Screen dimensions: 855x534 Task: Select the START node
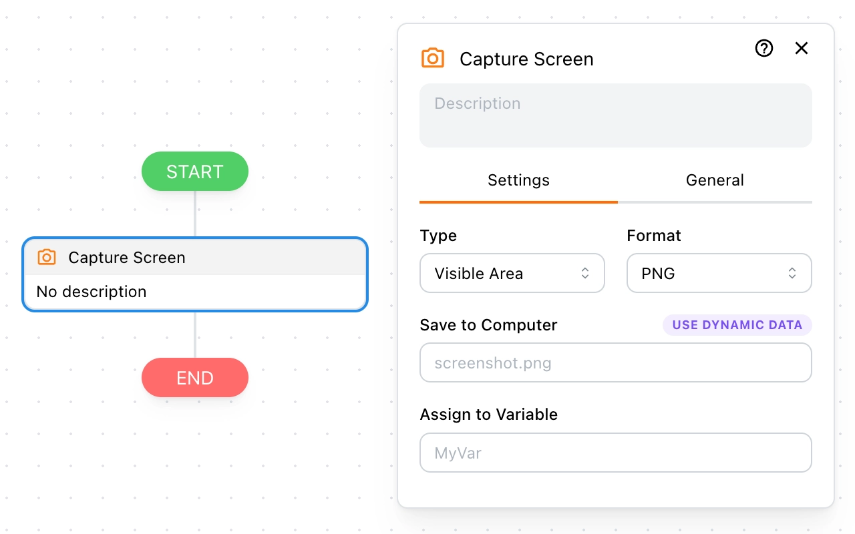(x=195, y=172)
